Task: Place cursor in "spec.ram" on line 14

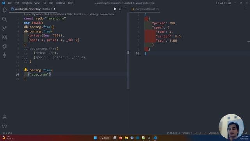Action: click(x=39, y=74)
